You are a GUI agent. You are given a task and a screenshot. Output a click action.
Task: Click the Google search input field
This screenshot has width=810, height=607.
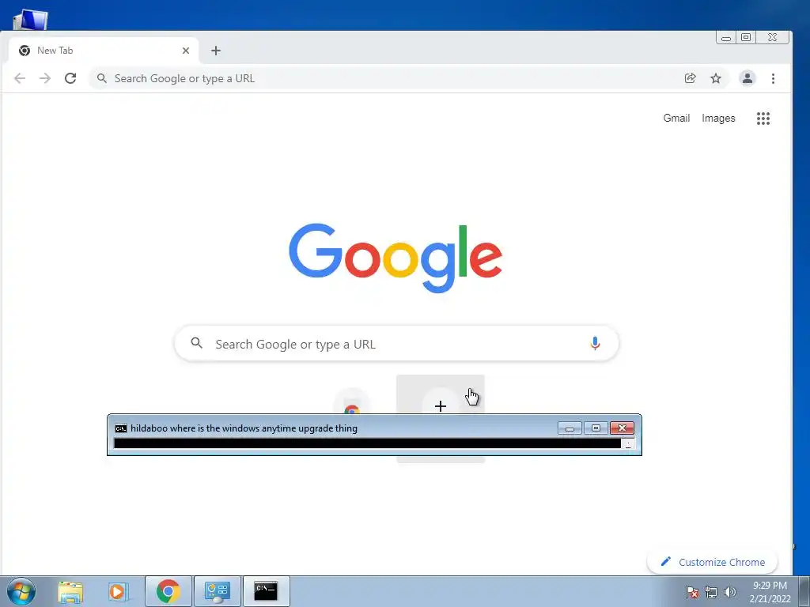pyautogui.click(x=397, y=344)
